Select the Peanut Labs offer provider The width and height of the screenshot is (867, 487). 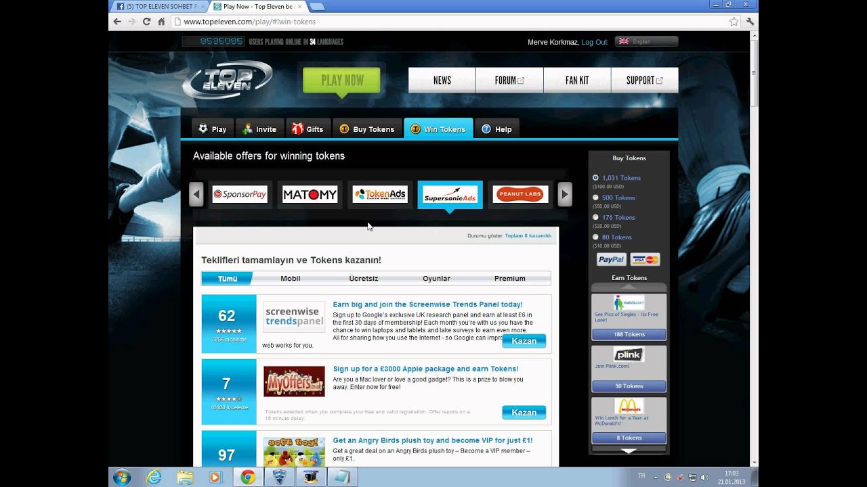pos(520,195)
